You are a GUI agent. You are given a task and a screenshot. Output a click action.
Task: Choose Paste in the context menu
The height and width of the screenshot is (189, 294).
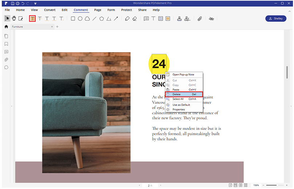click(184, 90)
